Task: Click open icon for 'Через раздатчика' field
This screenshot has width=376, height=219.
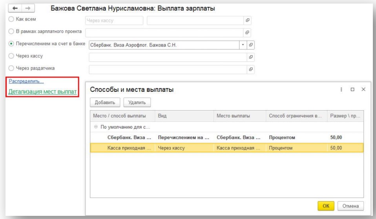Action: click(x=251, y=69)
